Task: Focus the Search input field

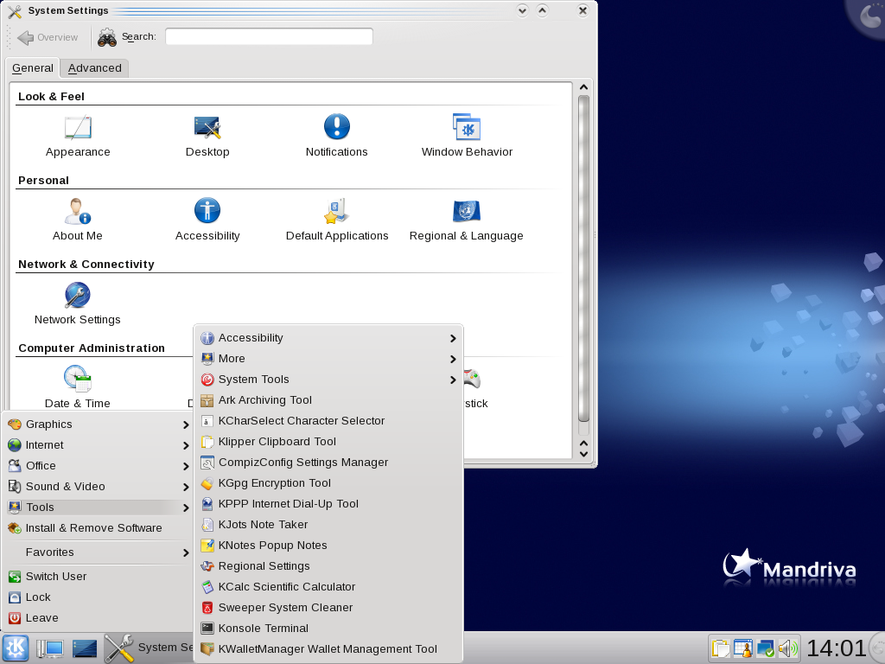Action: (x=269, y=36)
